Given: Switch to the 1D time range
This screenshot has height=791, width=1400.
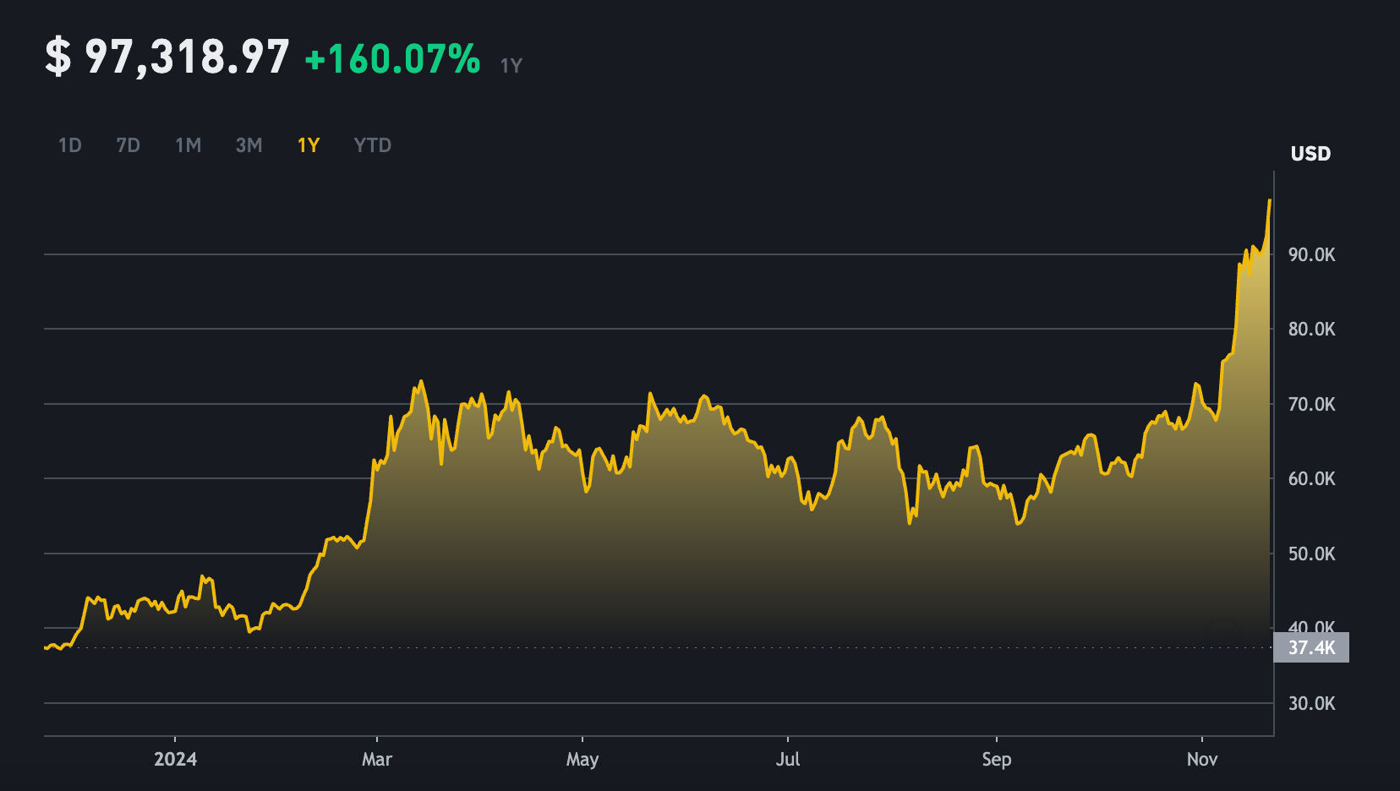Looking at the screenshot, I should click(x=69, y=145).
